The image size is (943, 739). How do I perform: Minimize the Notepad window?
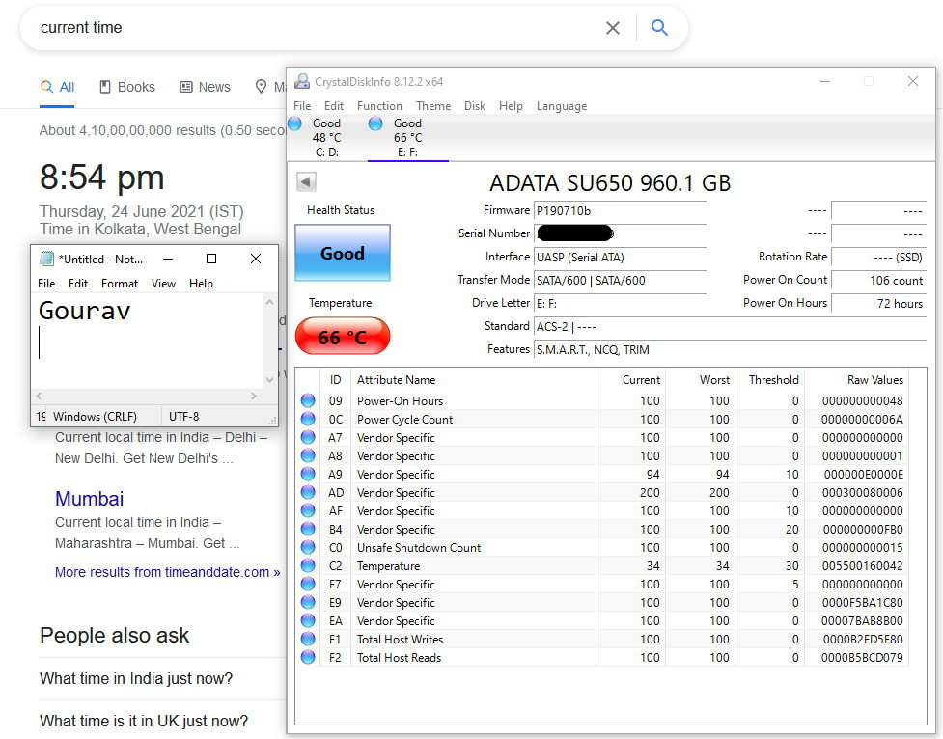[168, 259]
